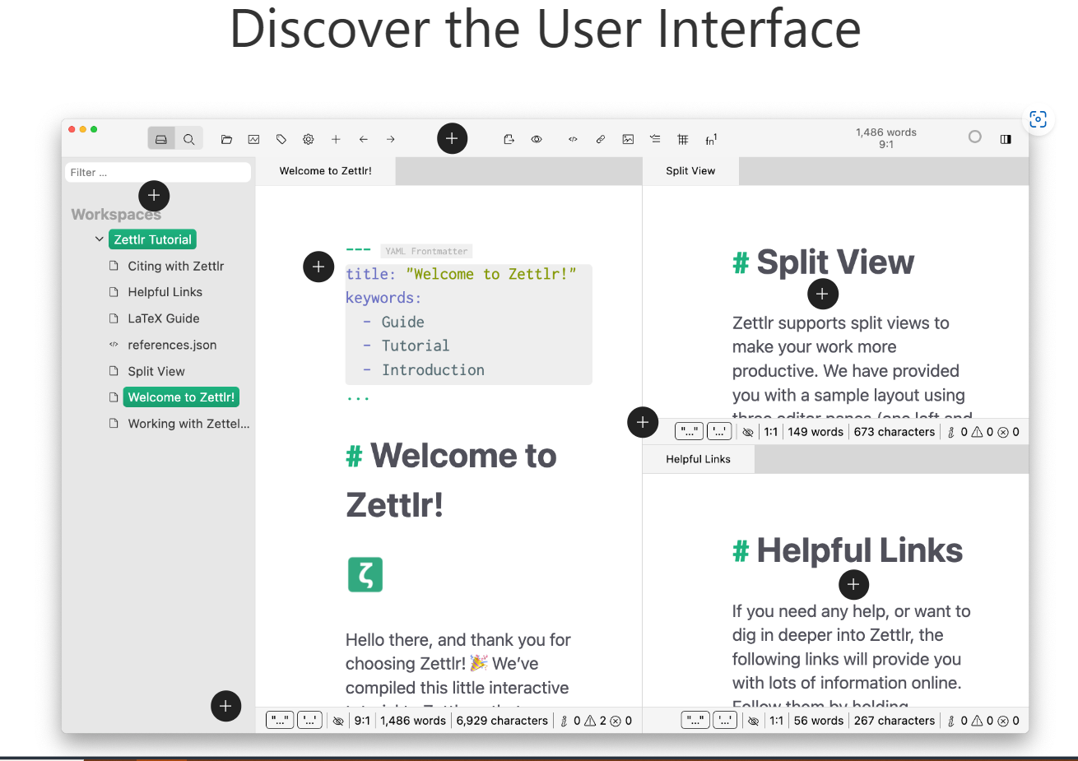Open the LaTeX Guide file
Screen dimensions: 1078x761
pyautogui.click(x=163, y=318)
